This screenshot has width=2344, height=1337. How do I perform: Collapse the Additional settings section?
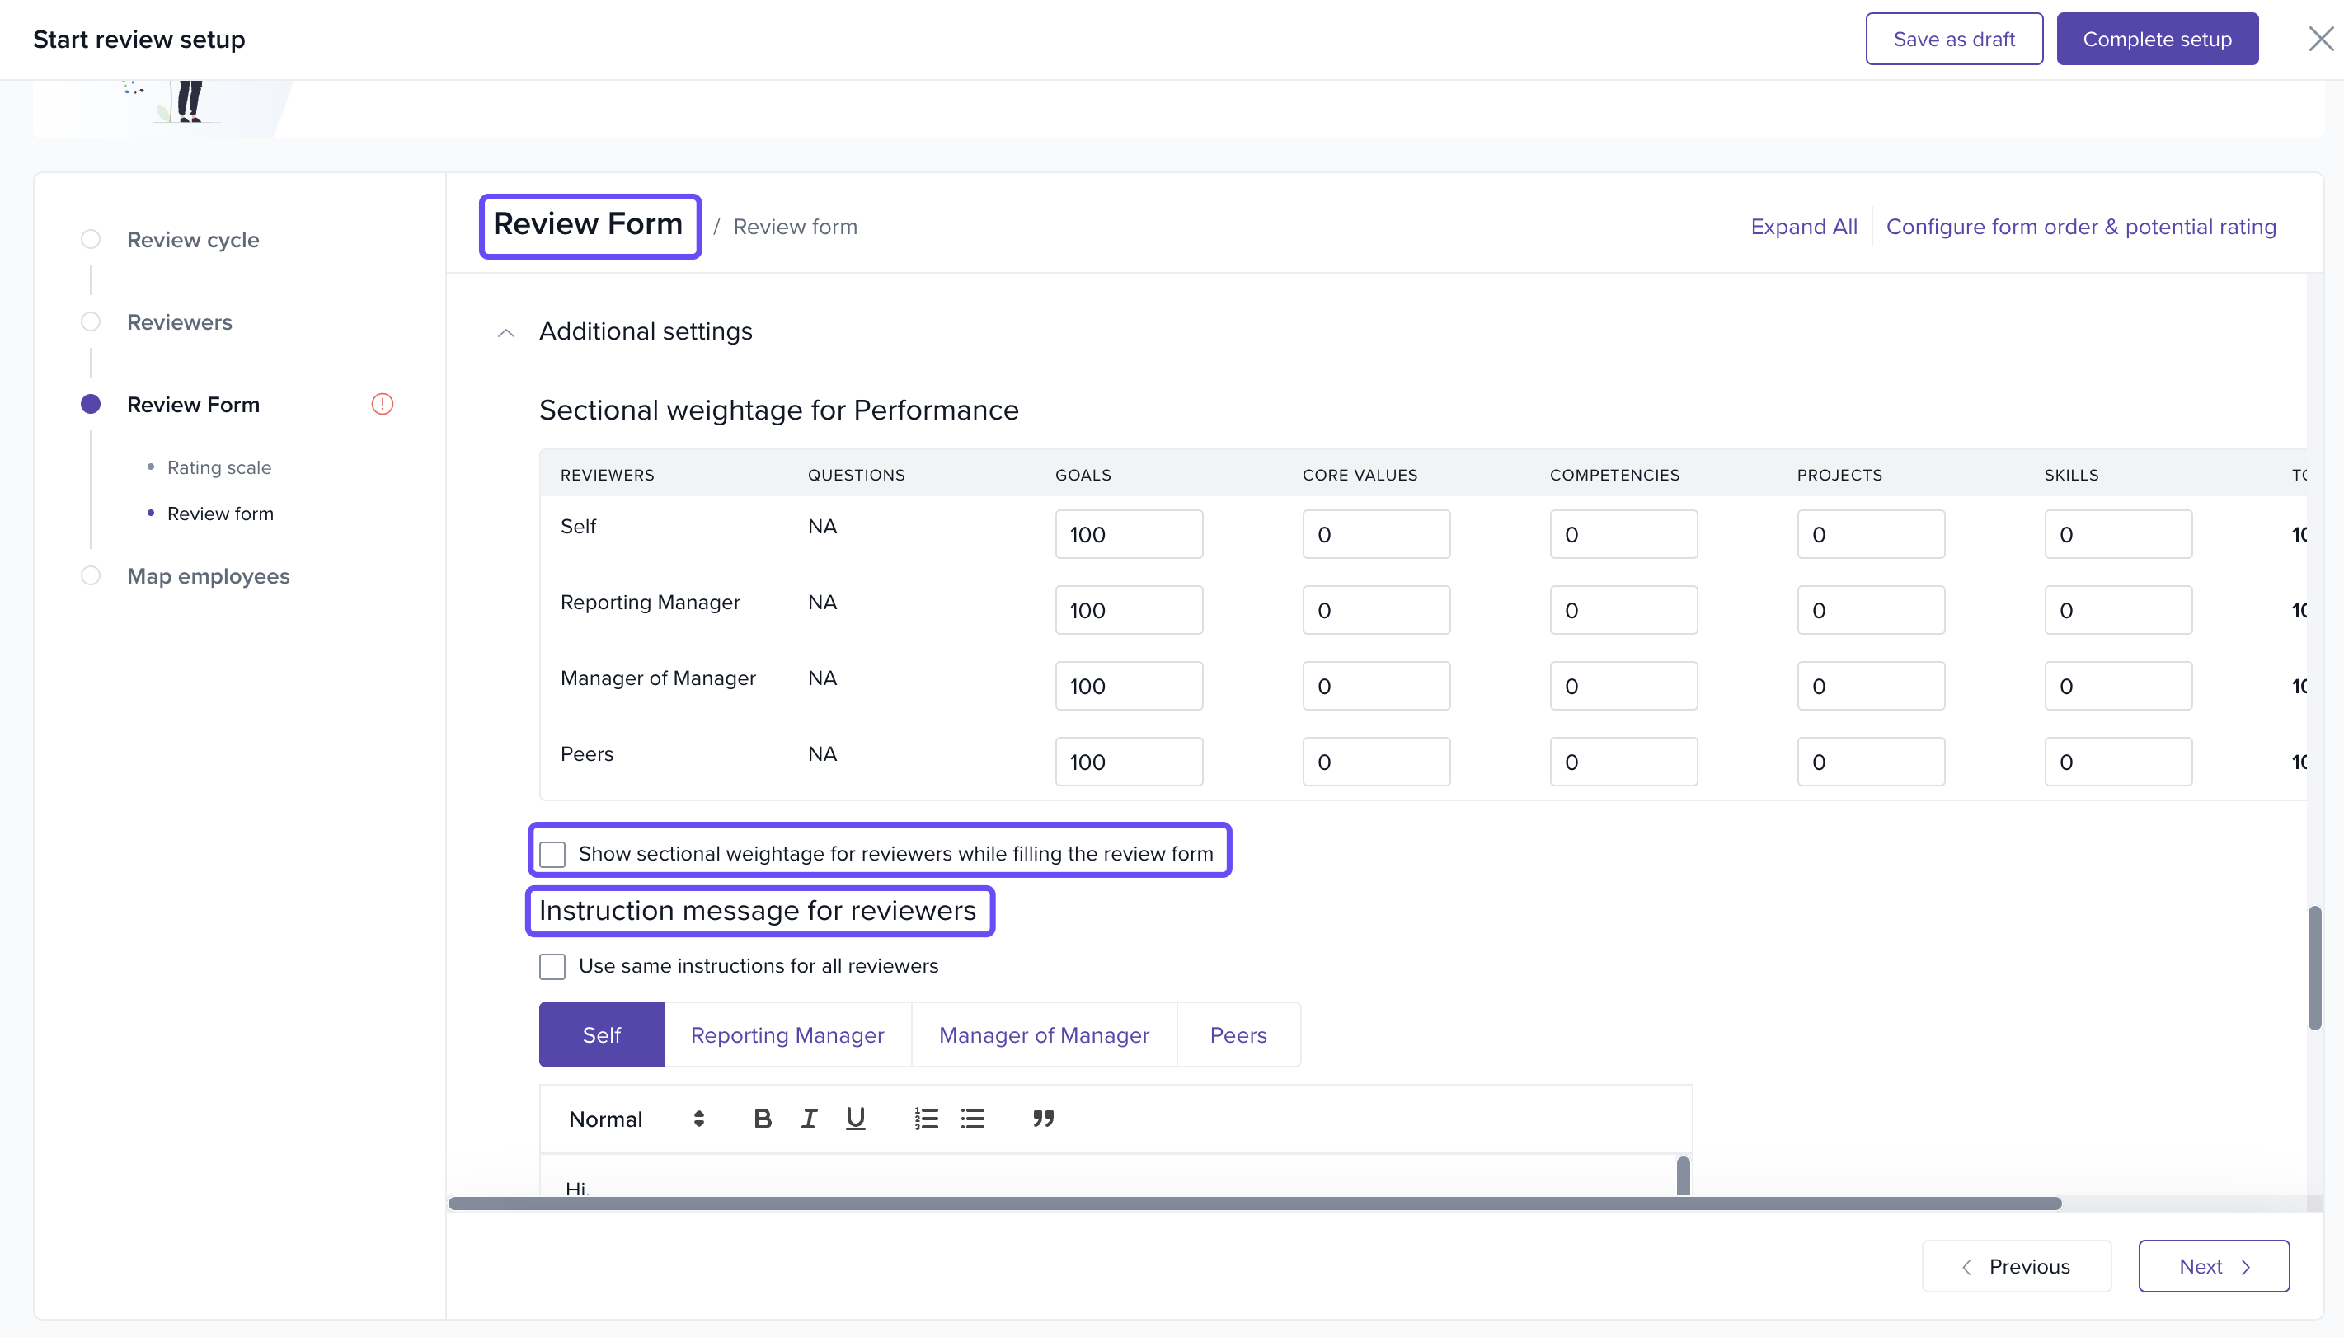[506, 332]
